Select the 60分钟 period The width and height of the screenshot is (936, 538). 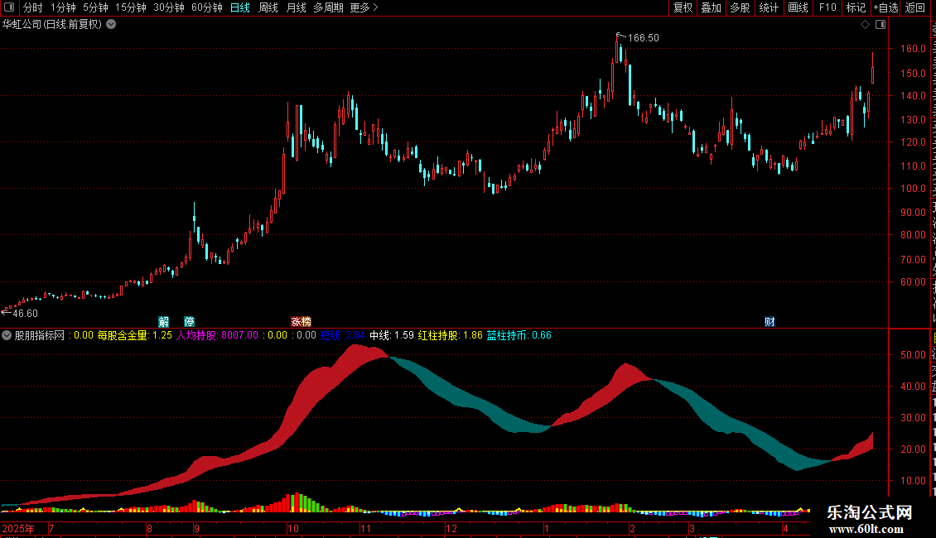(206, 7)
